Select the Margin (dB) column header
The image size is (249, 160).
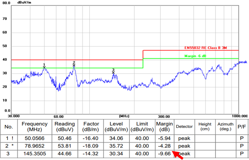click(x=165, y=127)
